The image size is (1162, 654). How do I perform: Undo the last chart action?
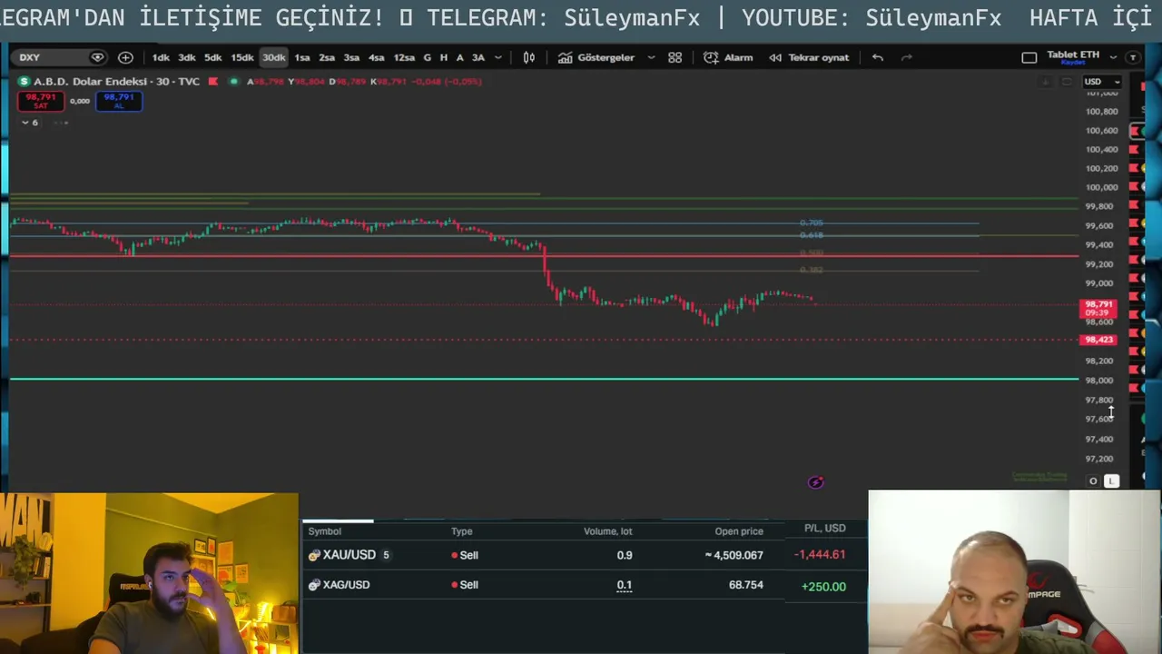pos(877,57)
